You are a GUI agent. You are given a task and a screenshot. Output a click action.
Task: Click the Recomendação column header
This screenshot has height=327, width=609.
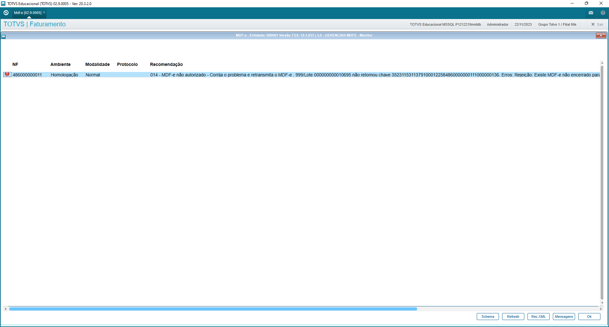coord(166,64)
